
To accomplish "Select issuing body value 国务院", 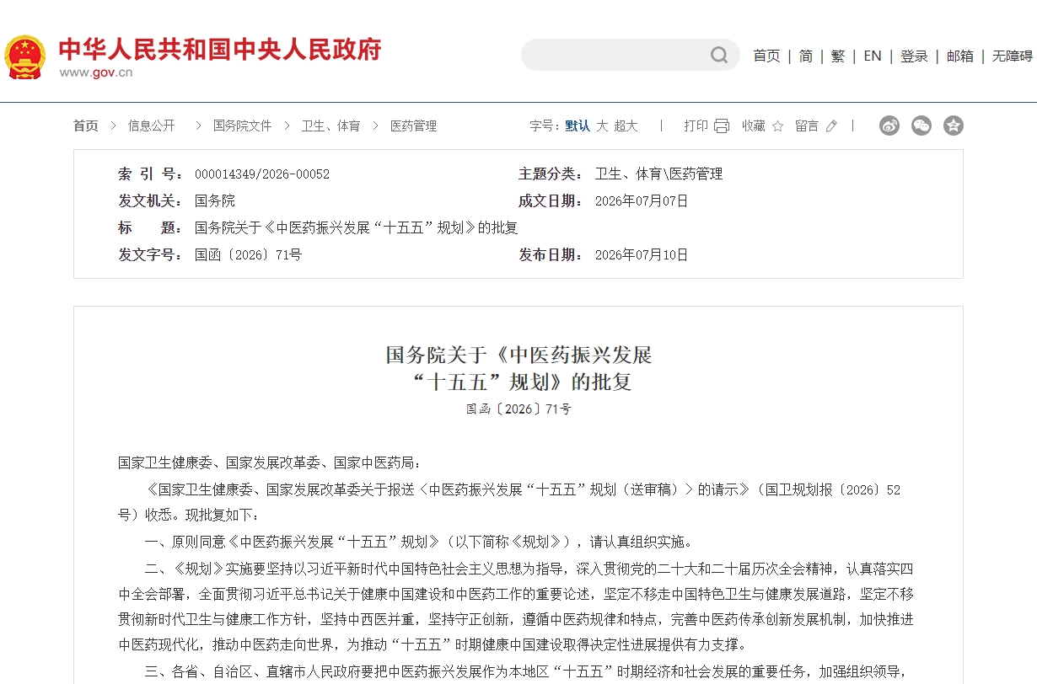I will (x=215, y=201).
